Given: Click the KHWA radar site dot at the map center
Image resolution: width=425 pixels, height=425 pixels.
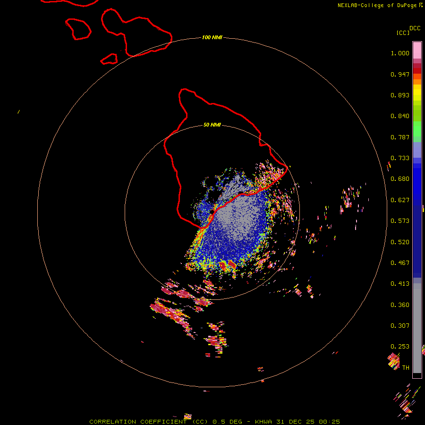Looking at the screenshot, I should click(212, 212).
